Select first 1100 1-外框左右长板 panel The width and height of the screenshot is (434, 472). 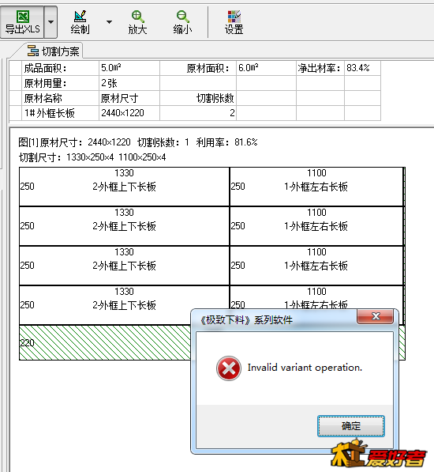tap(316, 187)
